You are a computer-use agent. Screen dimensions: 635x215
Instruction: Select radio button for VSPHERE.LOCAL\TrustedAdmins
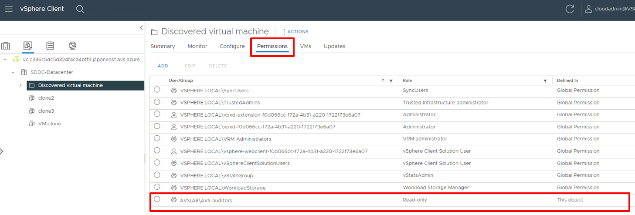coord(157,102)
